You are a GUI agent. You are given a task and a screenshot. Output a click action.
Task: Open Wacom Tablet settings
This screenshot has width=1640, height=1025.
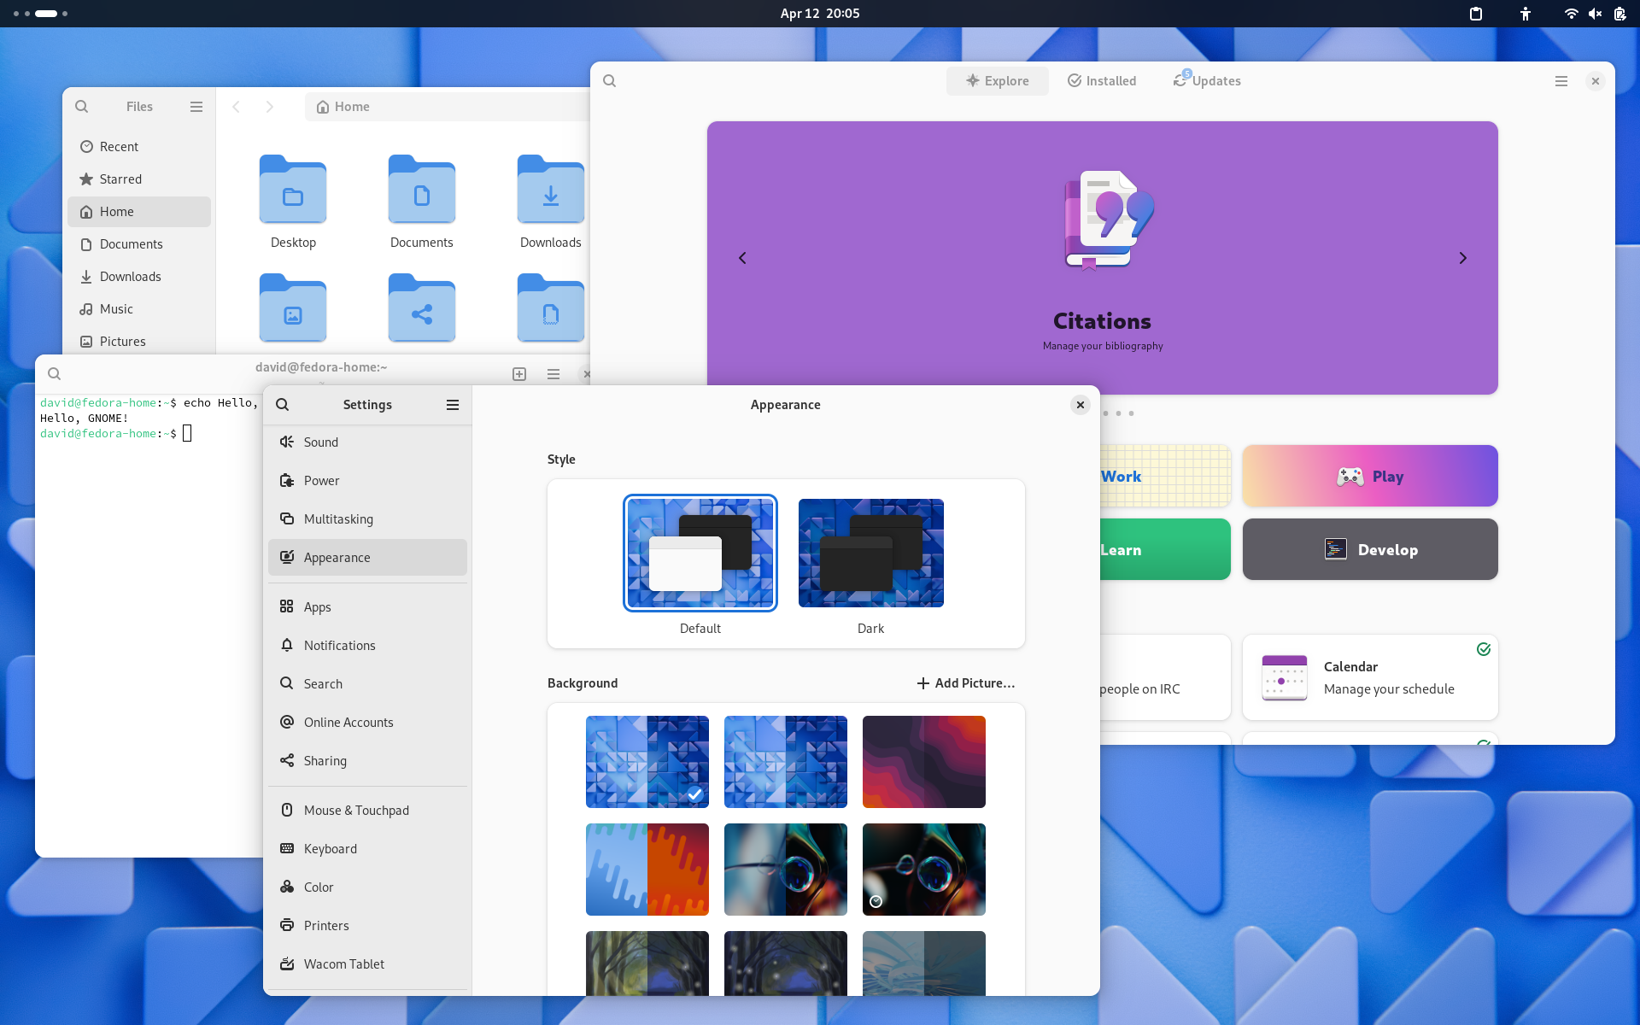click(343, 963)
